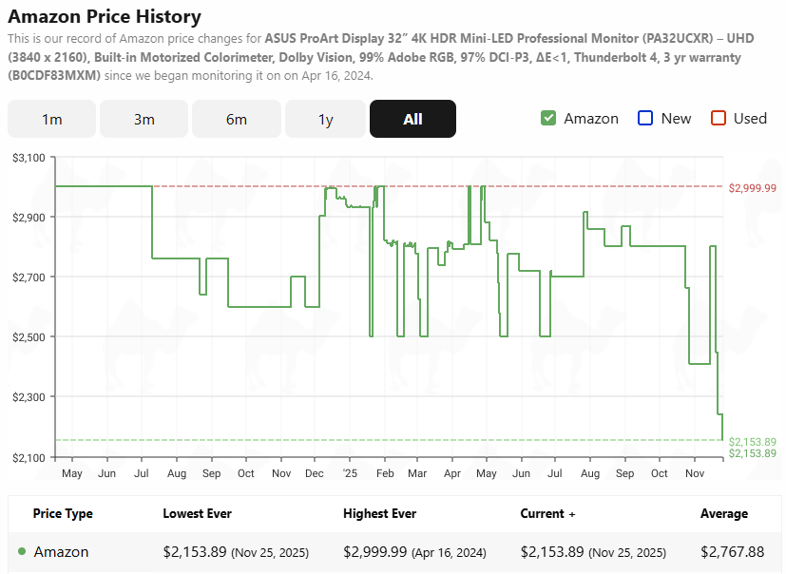Collapse to the 1m price history range
786x574 pixels.
51,119
